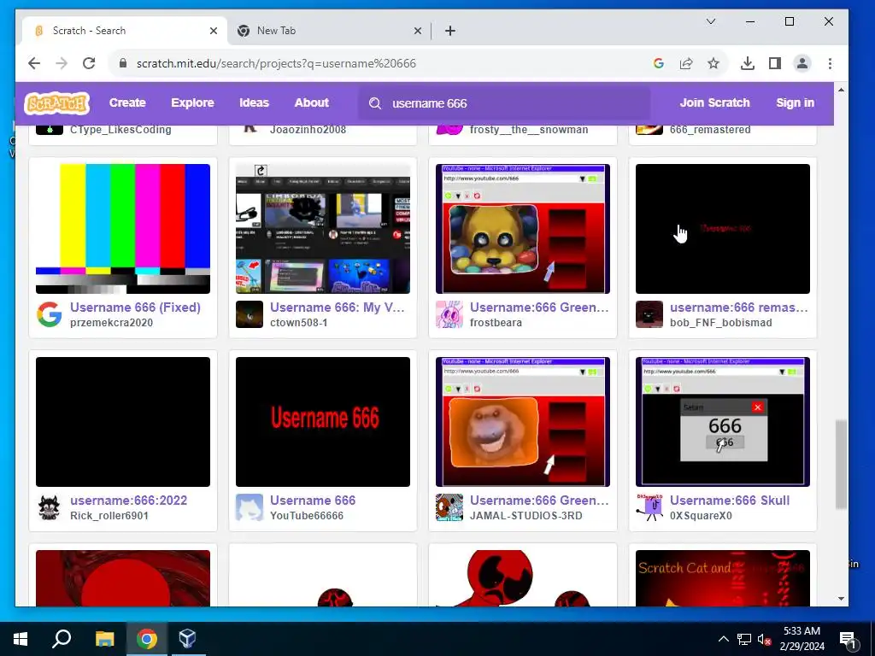
Task: Close the New Tab tab
Action: coord(417,31)
